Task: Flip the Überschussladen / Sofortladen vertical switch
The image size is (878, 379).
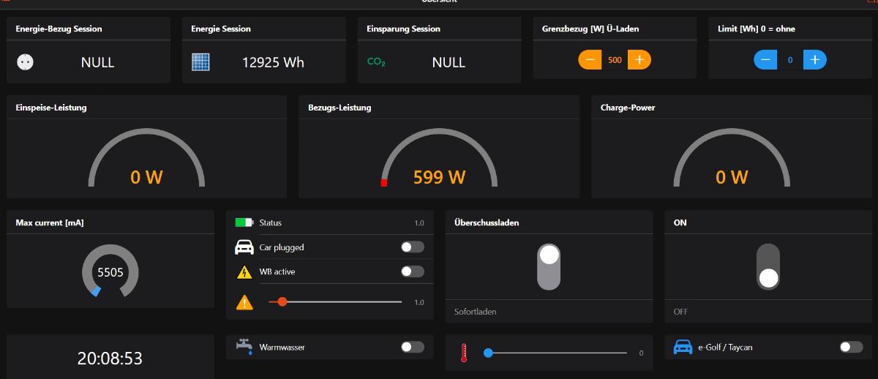Action: pyautogui.click(x=549, y=266)
